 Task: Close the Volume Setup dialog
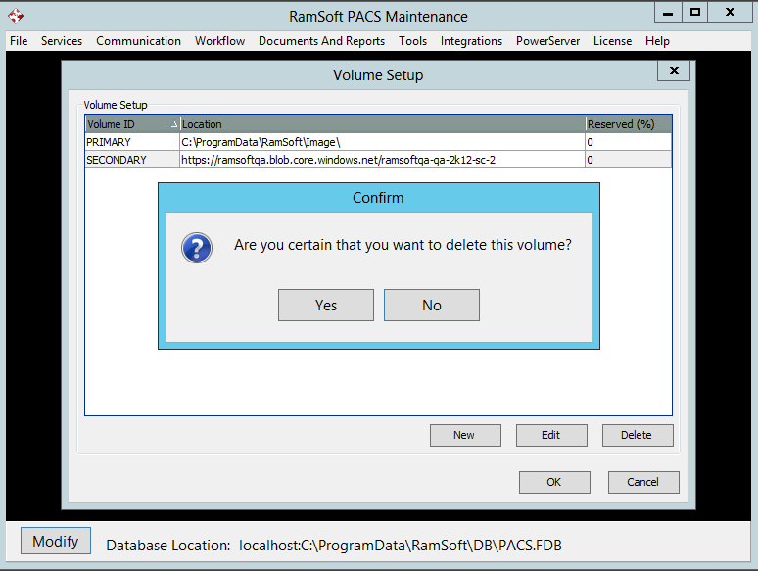click(x=673, y=71)
